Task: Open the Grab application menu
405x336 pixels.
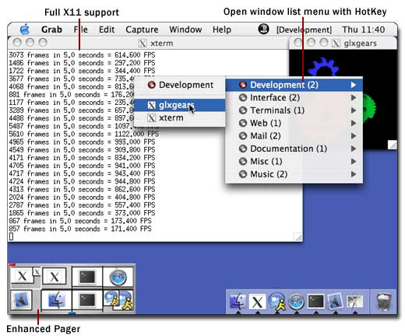Action: [51, 30]
